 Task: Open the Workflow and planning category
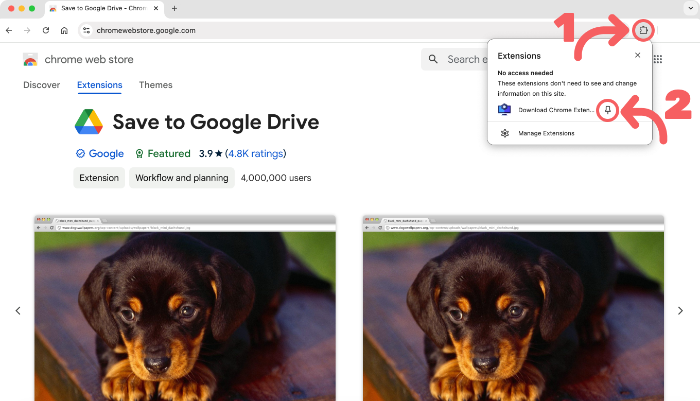click(x=182, y=178)
